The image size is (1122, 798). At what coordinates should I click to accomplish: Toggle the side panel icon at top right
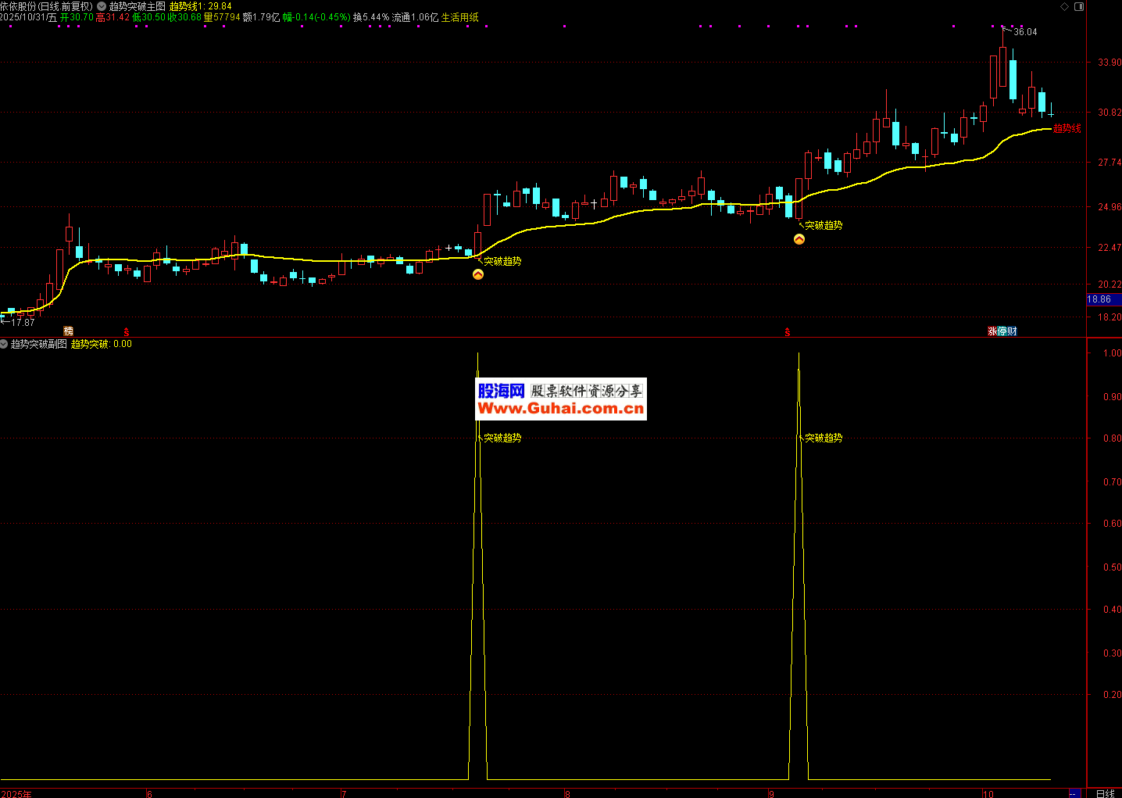(x=1079, y=6)
